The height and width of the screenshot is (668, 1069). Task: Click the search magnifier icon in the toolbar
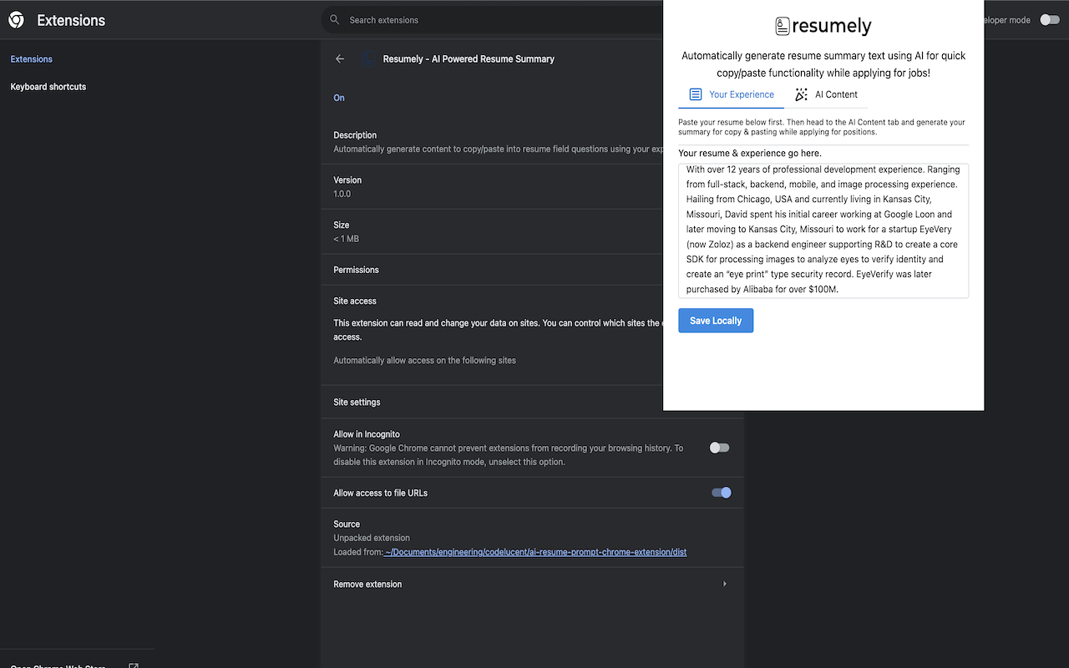pos(334,19)
